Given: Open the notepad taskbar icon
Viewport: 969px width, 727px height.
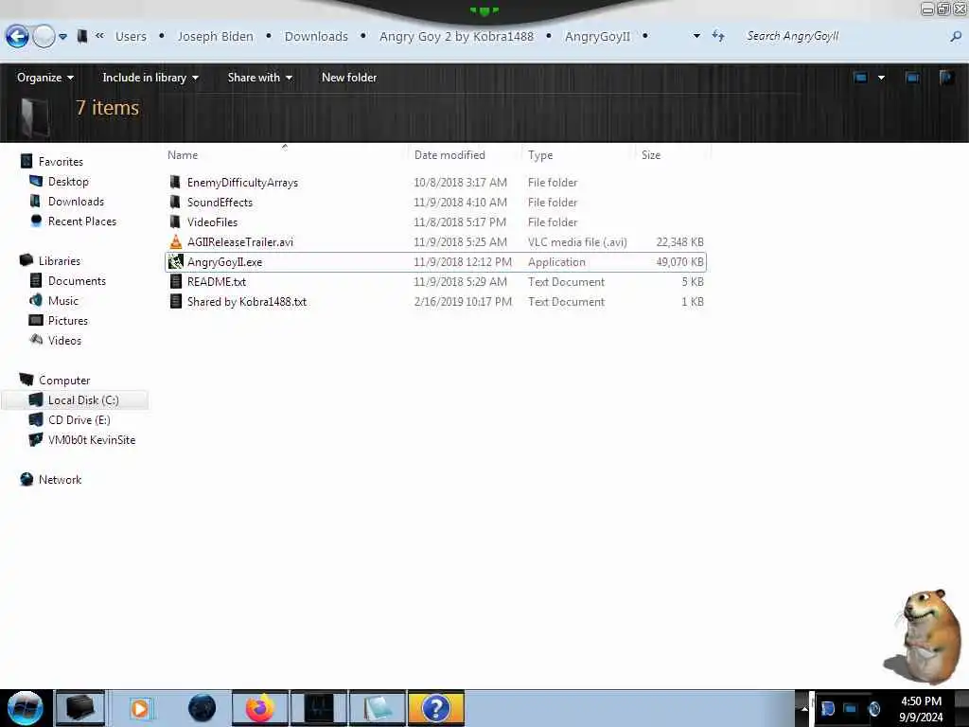Looking at the screenshot, I should point(378,708).
